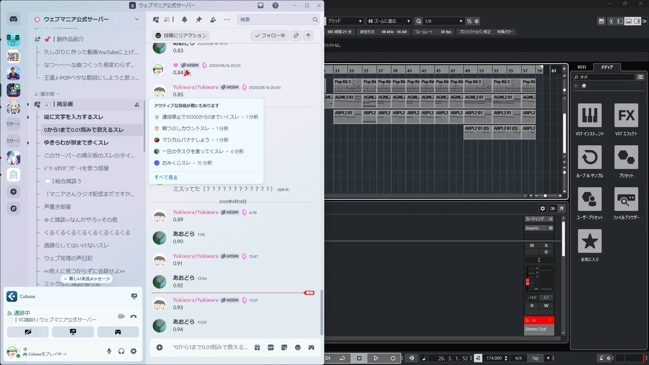Screen dimensions: 649x365
Task: Click the フォロー中 following button
Action: click(x=270, y=35)
